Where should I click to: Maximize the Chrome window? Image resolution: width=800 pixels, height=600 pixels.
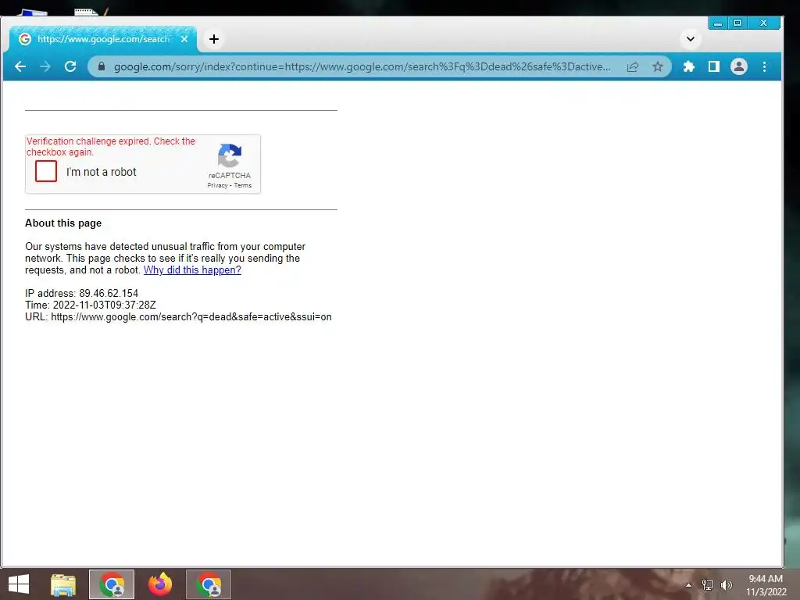click(x=737, y=23)
